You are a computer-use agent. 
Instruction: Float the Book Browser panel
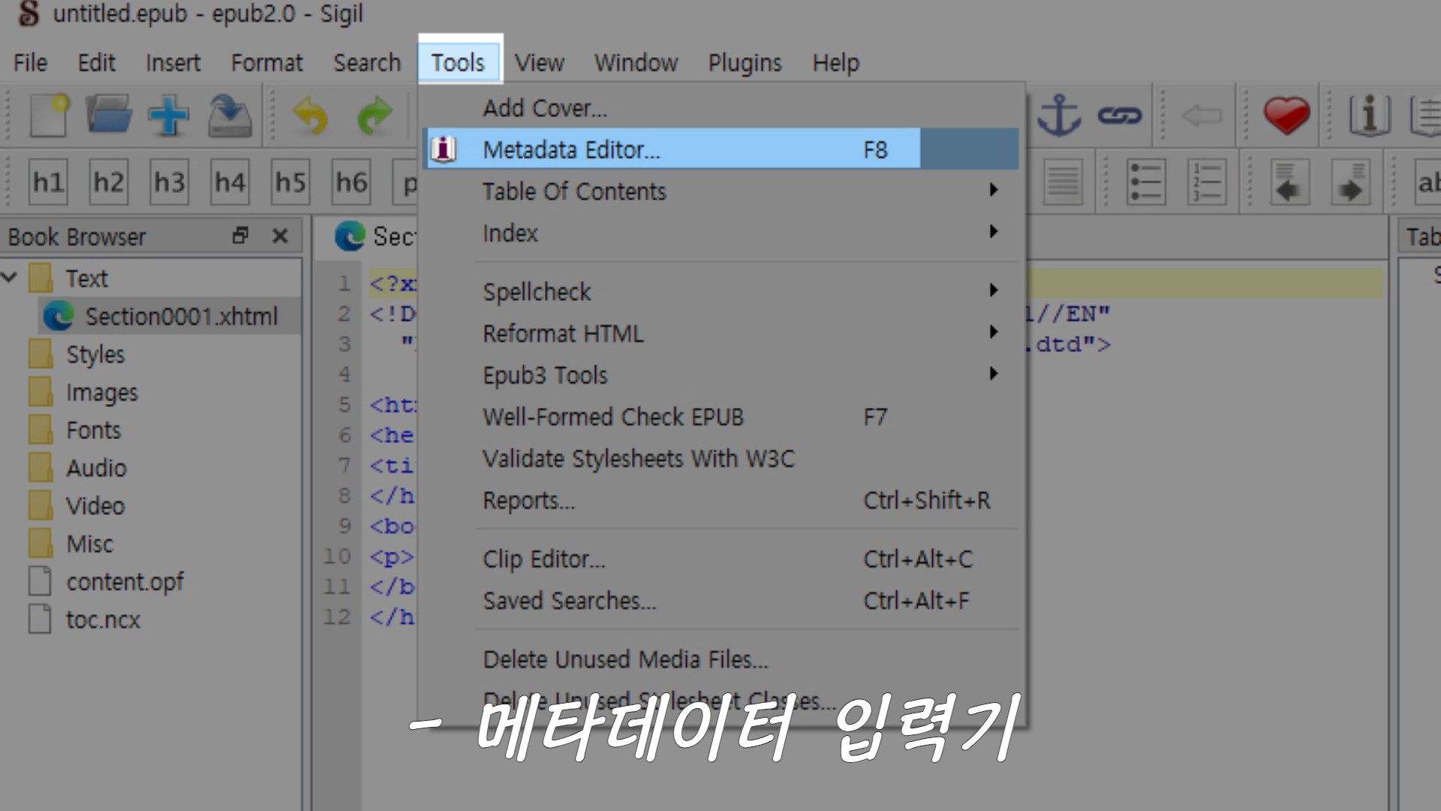[240, 236]
